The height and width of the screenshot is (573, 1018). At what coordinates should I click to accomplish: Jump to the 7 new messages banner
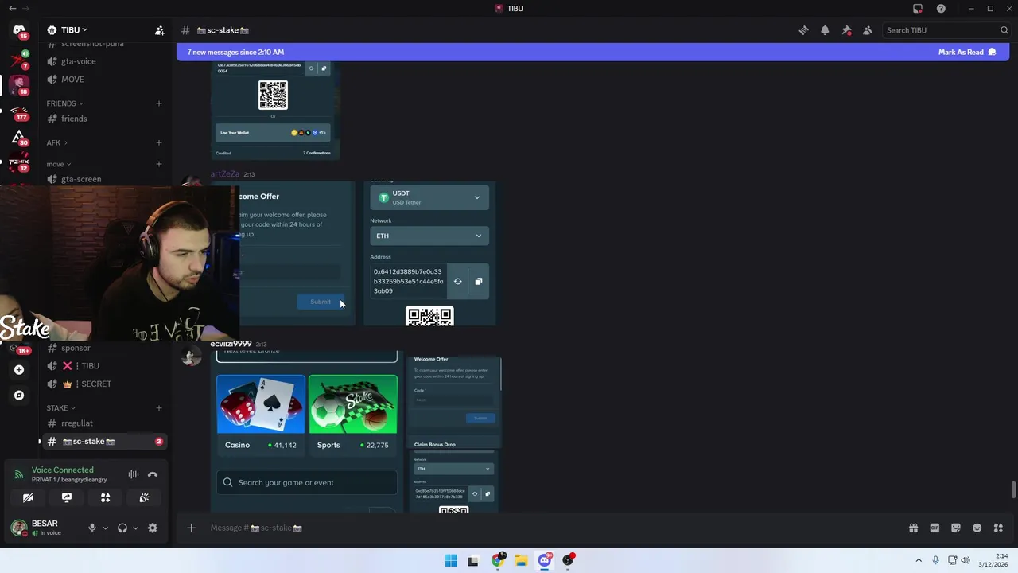click(593, 52)
